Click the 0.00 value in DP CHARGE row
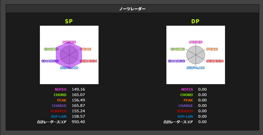Image resolution: width=263 pixels, height=135 pixels. coord(202,106)
